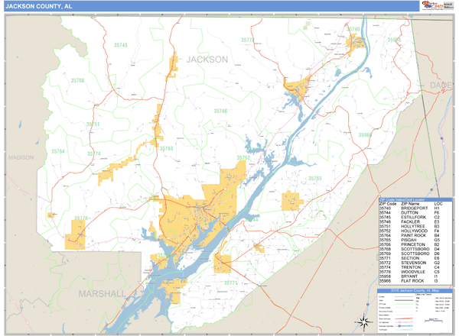
Task: Click the ESTILLFORK row in ZIP index
Action: (x=415, y=218)
